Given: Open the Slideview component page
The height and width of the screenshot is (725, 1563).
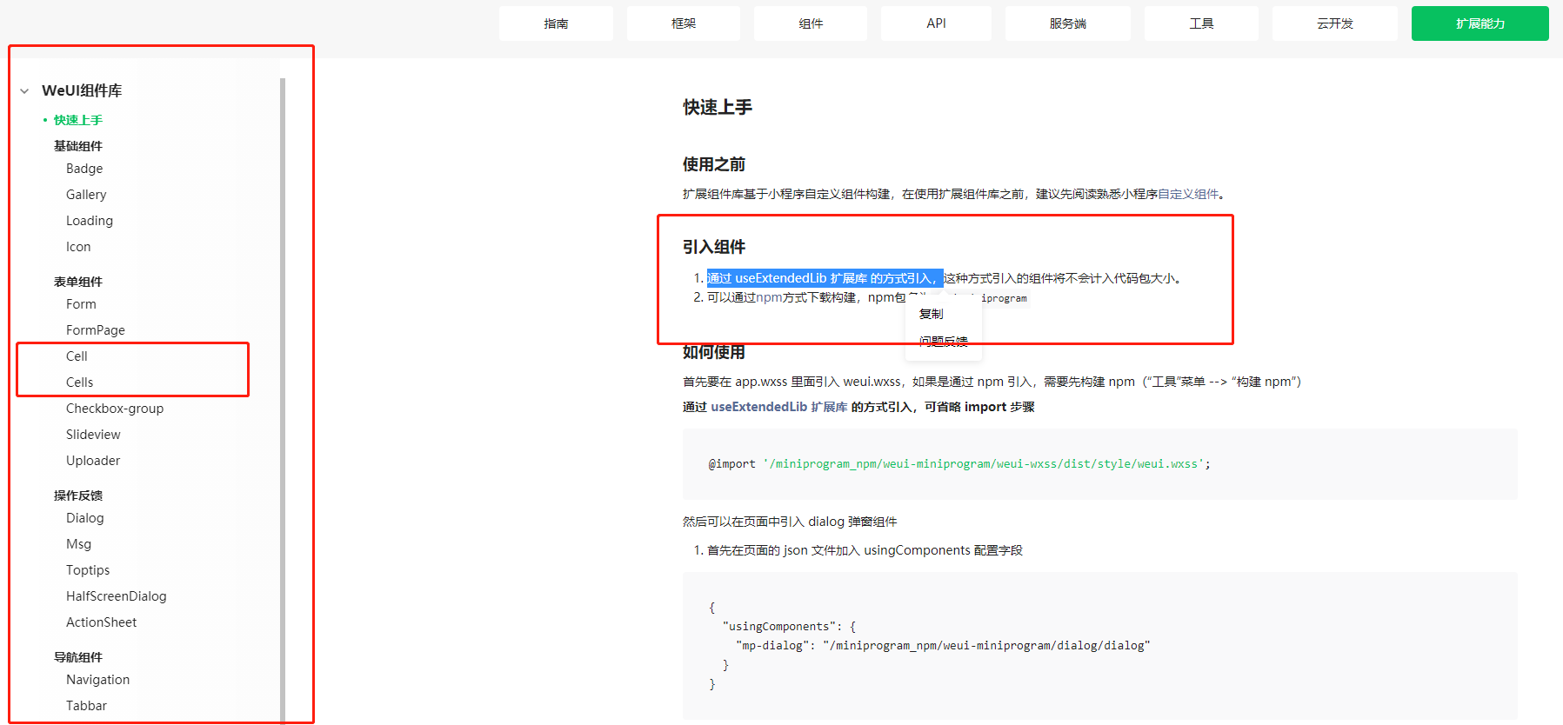Looking at the screenshot, I should (x=93, y=435).
